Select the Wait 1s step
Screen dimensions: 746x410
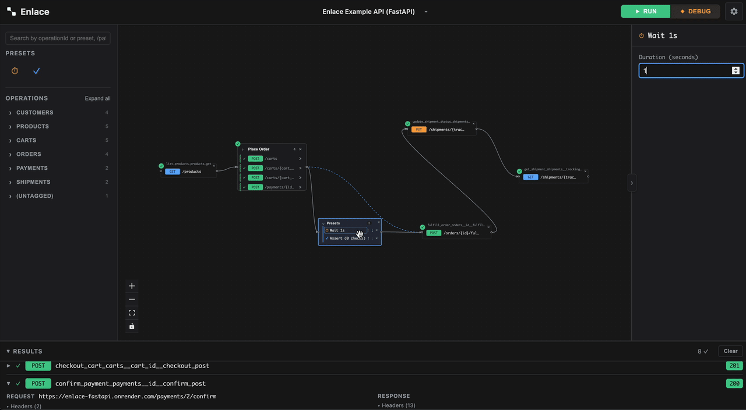click(x=346, y=230)
